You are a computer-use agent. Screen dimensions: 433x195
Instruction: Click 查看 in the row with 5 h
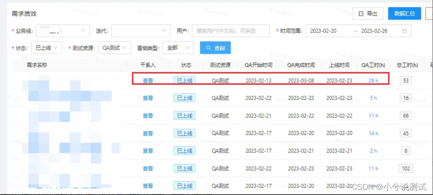tap(148, 98)
